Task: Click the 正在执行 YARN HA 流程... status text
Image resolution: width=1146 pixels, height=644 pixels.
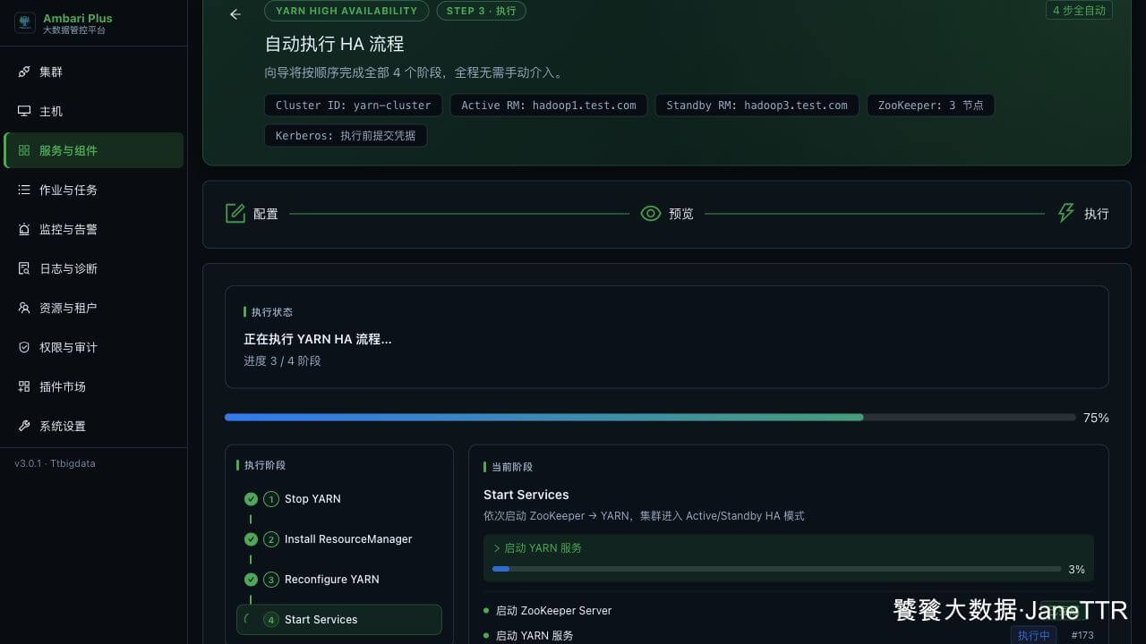Action: click(318, 339)
